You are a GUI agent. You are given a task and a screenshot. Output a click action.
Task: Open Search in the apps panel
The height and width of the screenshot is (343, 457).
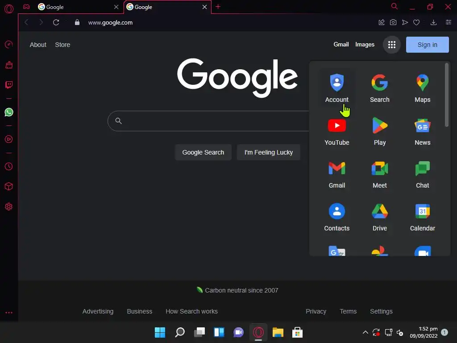click(379, 88)
